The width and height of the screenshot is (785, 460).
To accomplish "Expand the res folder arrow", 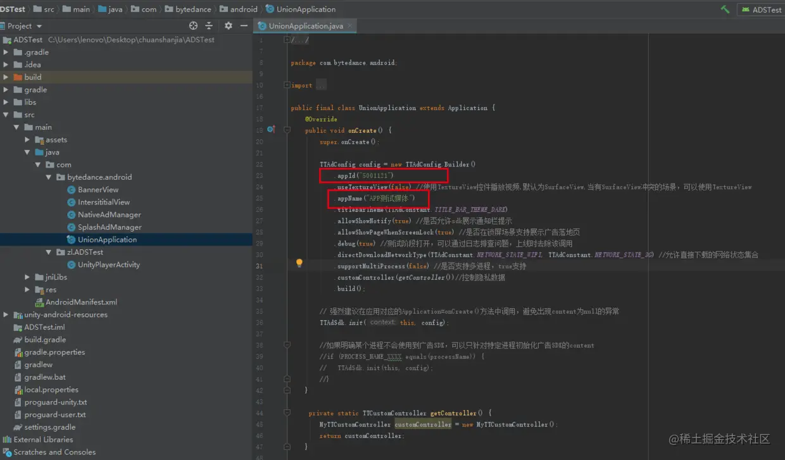I will click(27, 290).
